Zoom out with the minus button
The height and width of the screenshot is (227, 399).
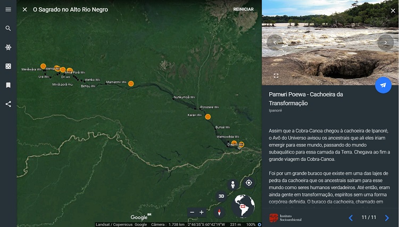tap(192, 212)
